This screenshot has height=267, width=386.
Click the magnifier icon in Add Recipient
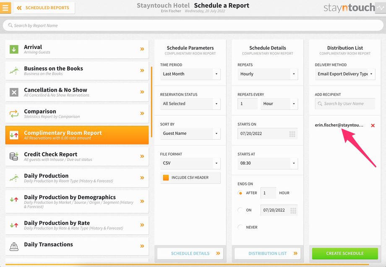tap(320, 104)
